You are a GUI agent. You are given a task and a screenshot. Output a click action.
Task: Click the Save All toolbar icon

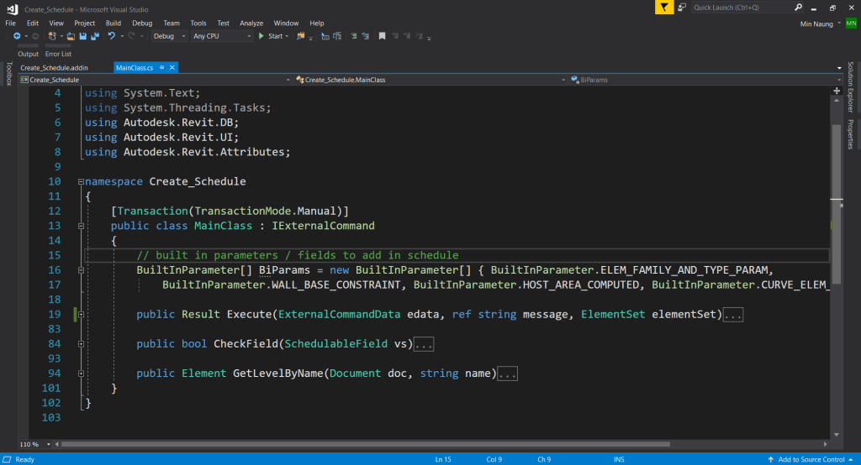tap(93, 36)
